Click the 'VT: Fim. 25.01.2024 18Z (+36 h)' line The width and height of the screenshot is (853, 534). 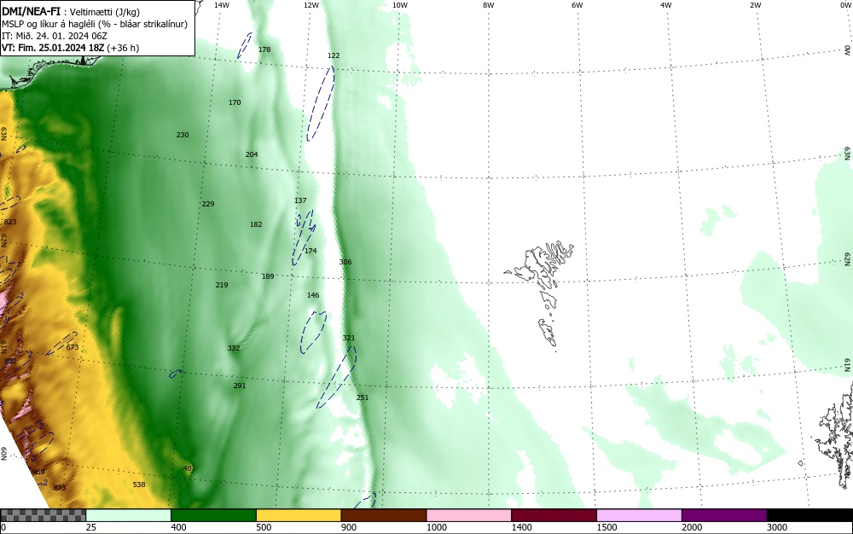pyautogui.click(x=70, y=48)
